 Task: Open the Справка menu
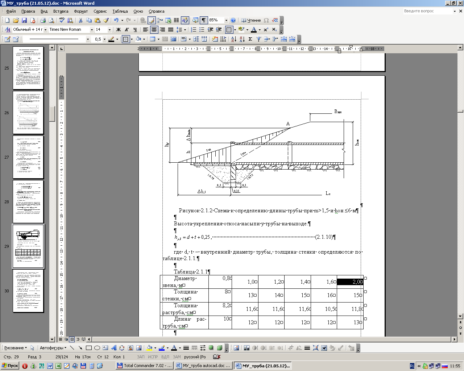coord(156,11)
